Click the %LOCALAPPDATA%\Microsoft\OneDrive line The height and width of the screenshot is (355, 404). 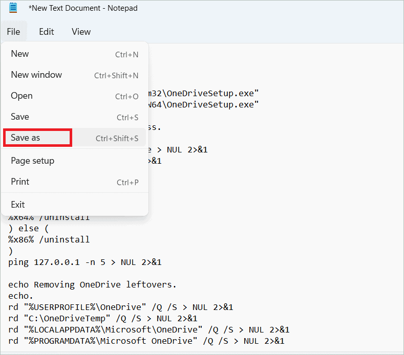148,329
